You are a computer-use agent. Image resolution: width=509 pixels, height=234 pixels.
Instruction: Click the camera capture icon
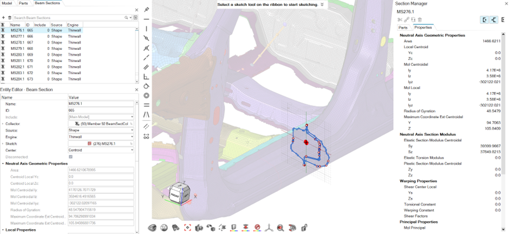[x=199, y=227]
